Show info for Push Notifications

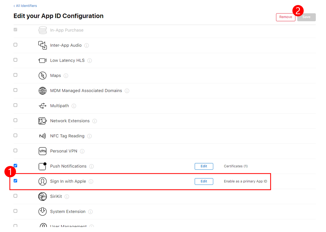tap(91, 166)
